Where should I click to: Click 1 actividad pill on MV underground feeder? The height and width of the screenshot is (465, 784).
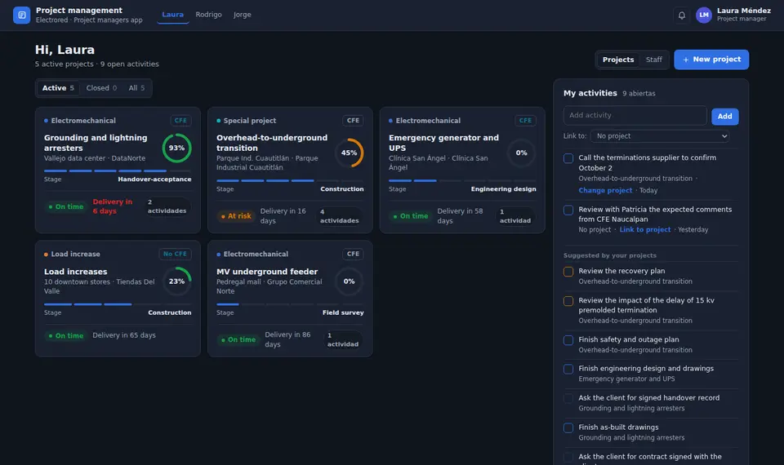point(343,339)
